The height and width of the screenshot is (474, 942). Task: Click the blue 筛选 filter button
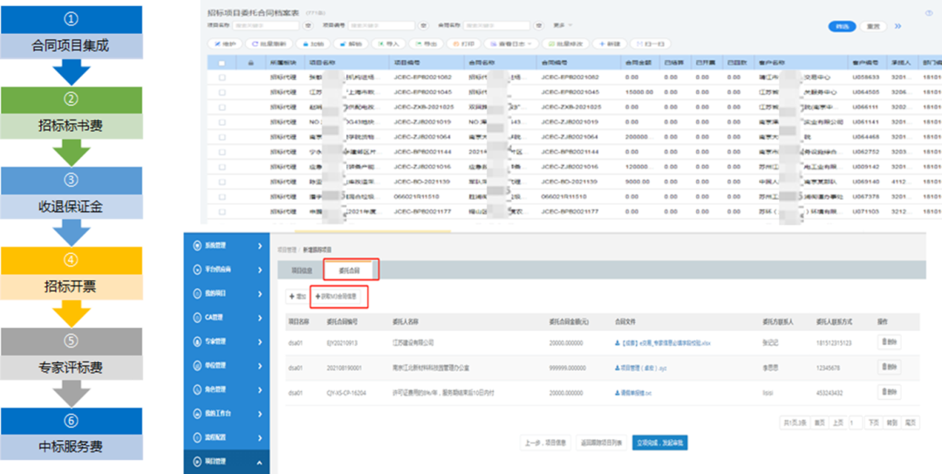click(841, 26)
